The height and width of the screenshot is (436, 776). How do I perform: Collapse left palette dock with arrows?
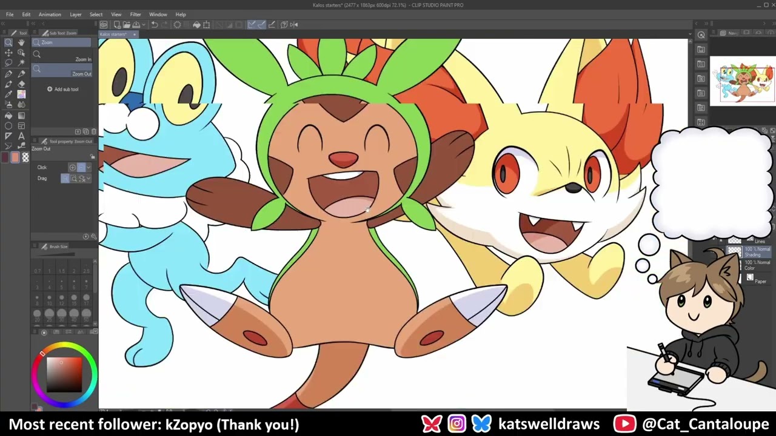coord(3,23)
